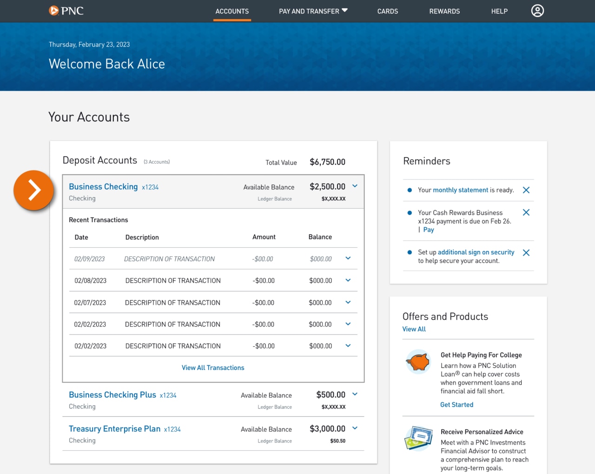Dismiss the additional sign on security reminder
Viewport: 595px width, 474px height.
point(526,252)
